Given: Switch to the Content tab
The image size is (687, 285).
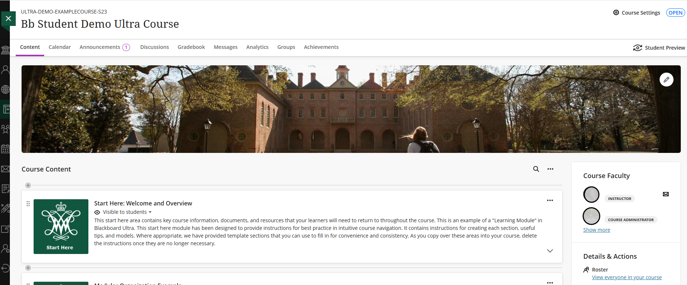Looking at the screenshot, I should click(x=30, y=47).
